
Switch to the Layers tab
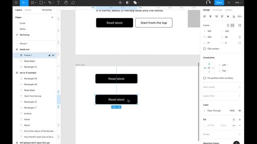[18, 10]
